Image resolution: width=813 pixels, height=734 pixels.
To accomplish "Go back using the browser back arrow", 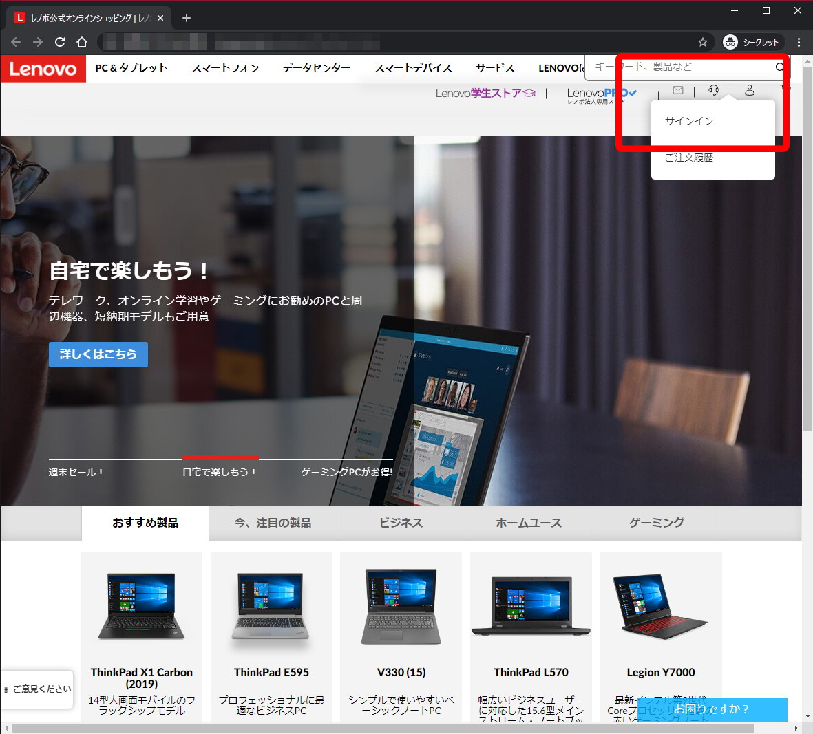I will 16,42.
